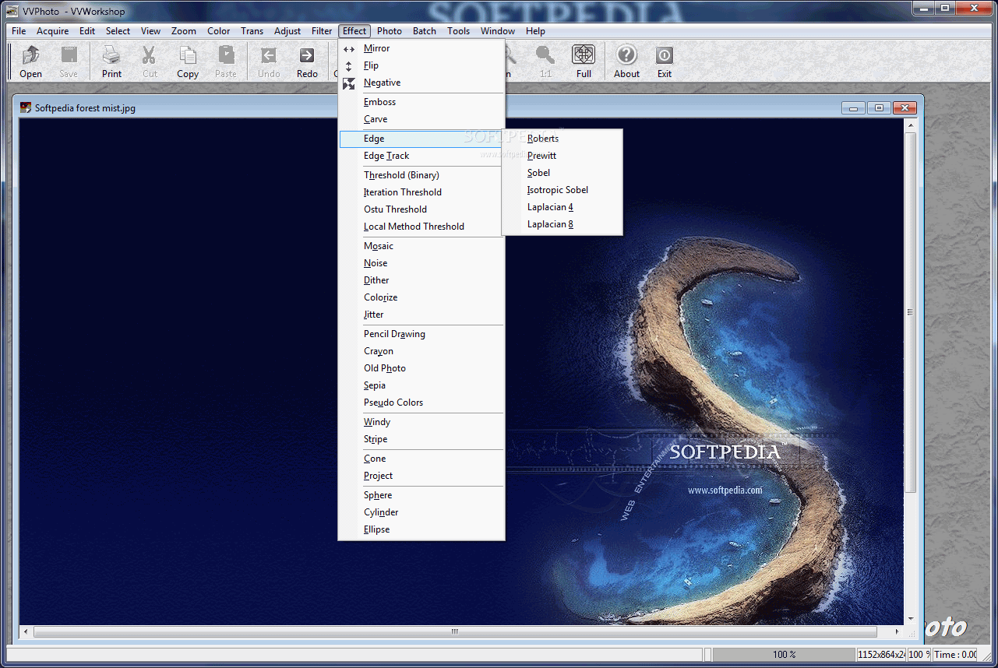The height and width of the screenshot is (668, 998).
Task: Select Local Method Threshold entry
Action: point(421,227)
